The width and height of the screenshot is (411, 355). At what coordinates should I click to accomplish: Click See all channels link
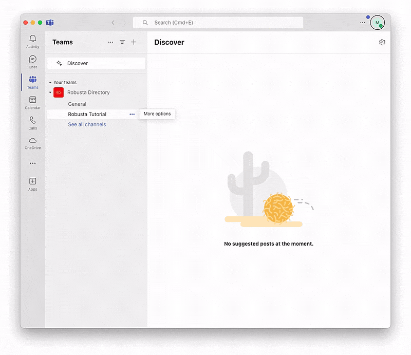coord(87,124)
